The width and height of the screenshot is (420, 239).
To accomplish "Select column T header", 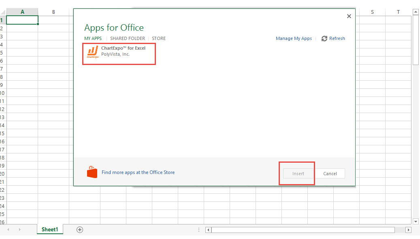I will click(x=398, y=12).
